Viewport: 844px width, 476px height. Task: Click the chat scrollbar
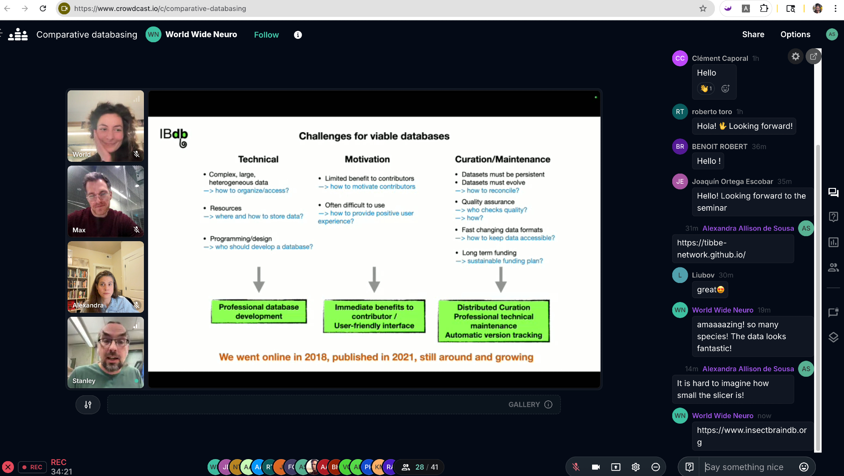tap(818, 296)
